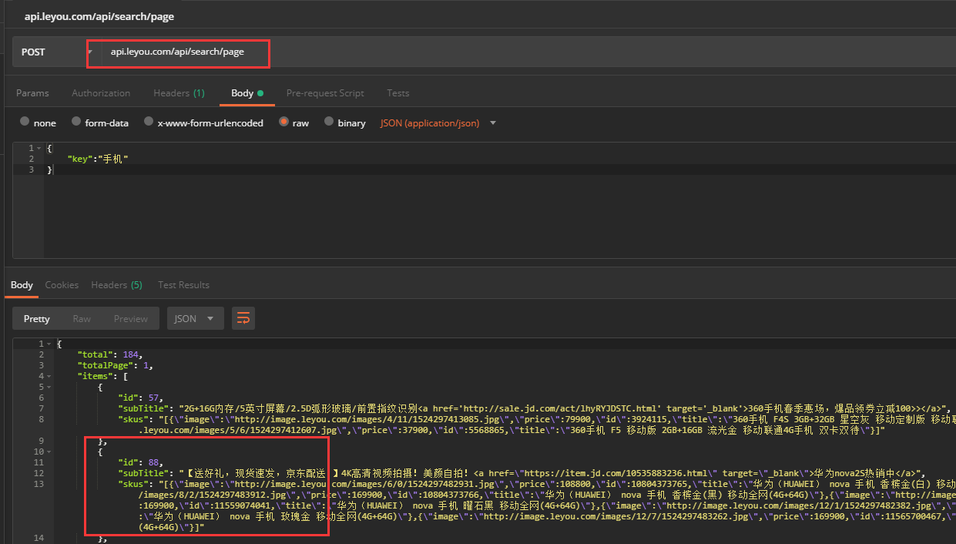Open the Tests tab
Viewport: 956px width, 544px height.
398,93
